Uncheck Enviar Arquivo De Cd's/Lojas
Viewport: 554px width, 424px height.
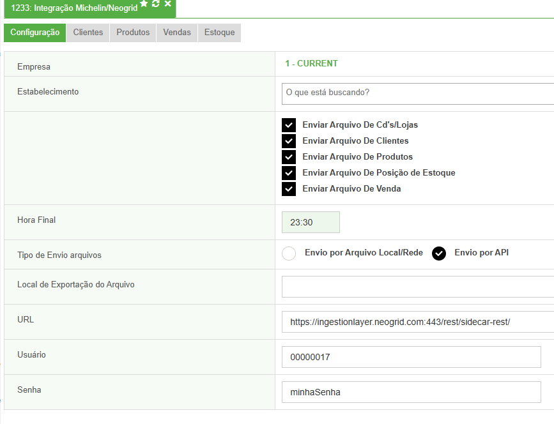coord(289,125)
